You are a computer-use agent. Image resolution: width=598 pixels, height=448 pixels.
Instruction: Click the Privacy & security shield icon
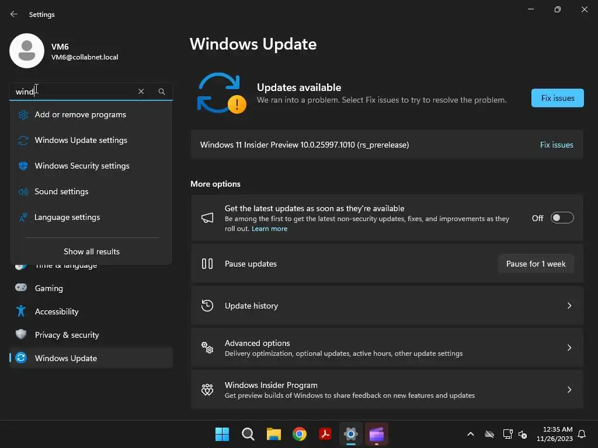[x=21, y=334]
